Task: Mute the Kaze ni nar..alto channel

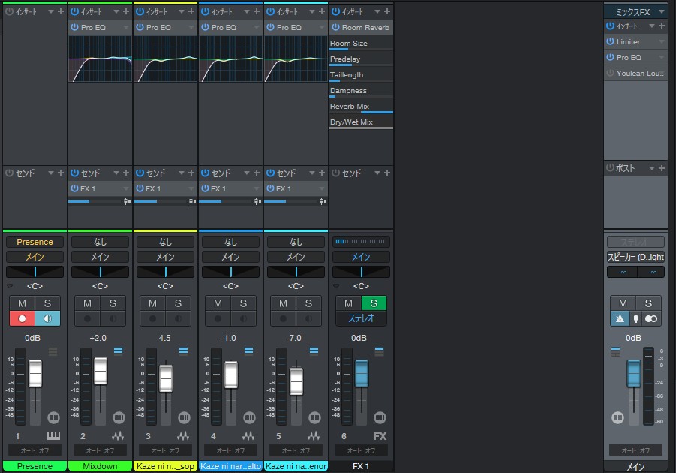Action: point(218,303)
